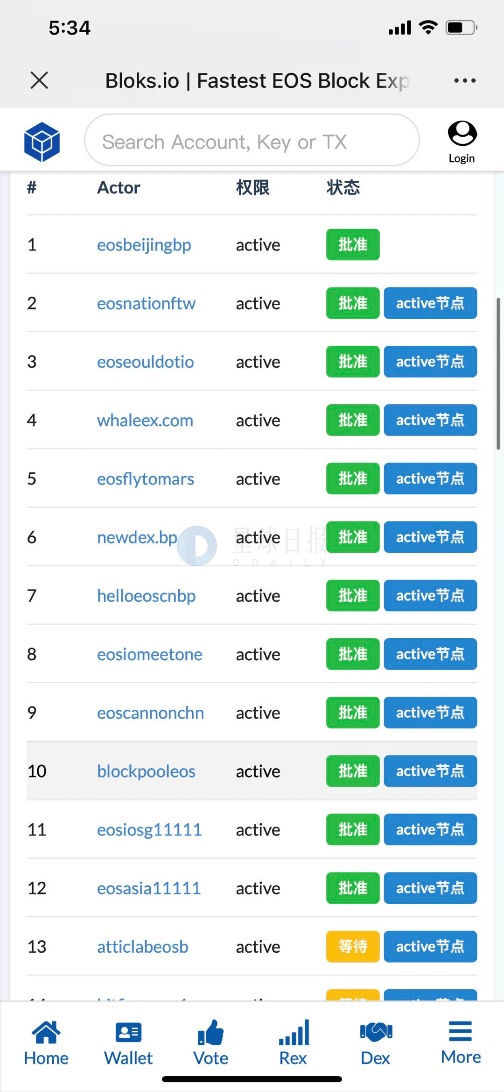
Task: Open the Dex handshake tab
Action: [x=376, y=1042]
